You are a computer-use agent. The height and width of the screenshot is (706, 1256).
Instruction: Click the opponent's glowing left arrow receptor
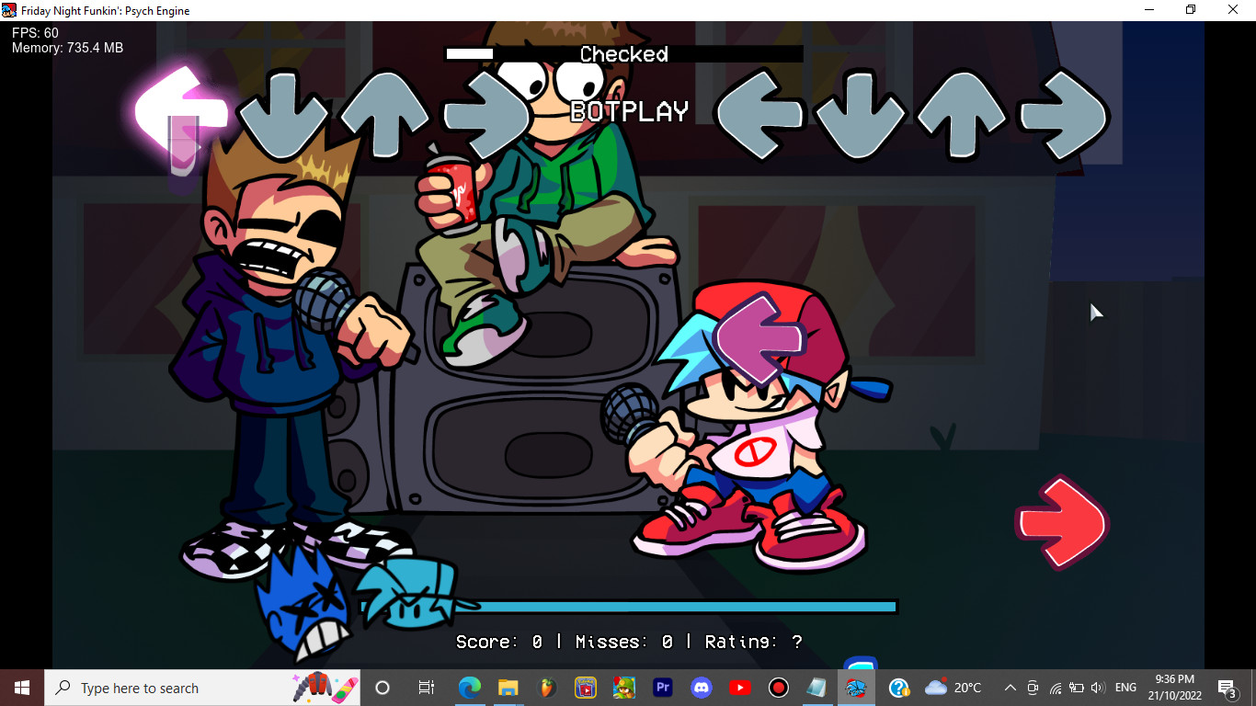pos(180,112)
